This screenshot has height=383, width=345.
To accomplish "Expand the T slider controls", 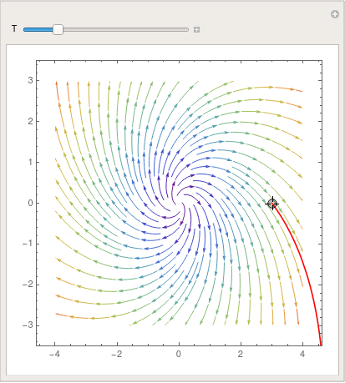I will 196,29.
